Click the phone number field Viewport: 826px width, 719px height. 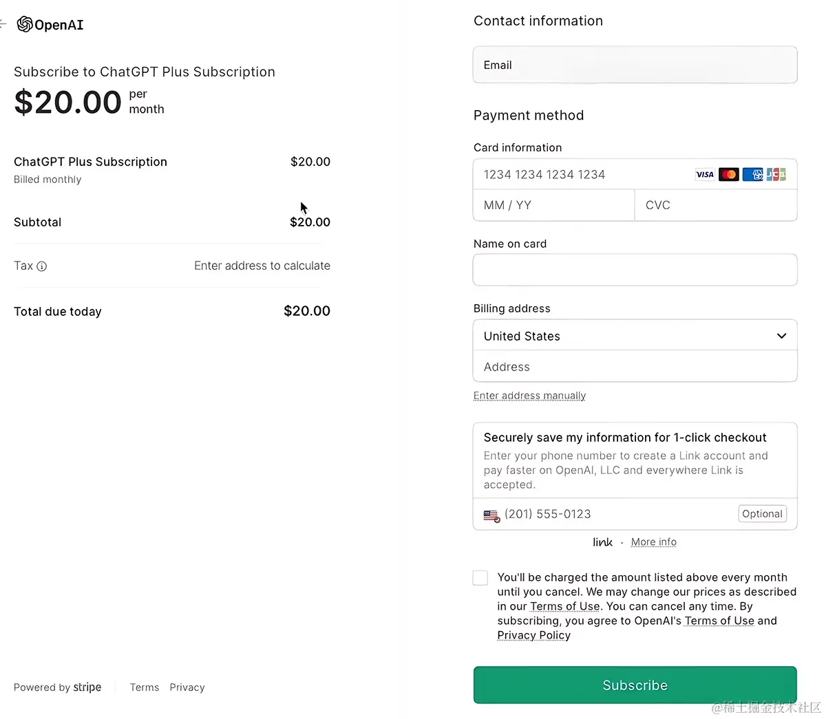click(x=616, y=514)
